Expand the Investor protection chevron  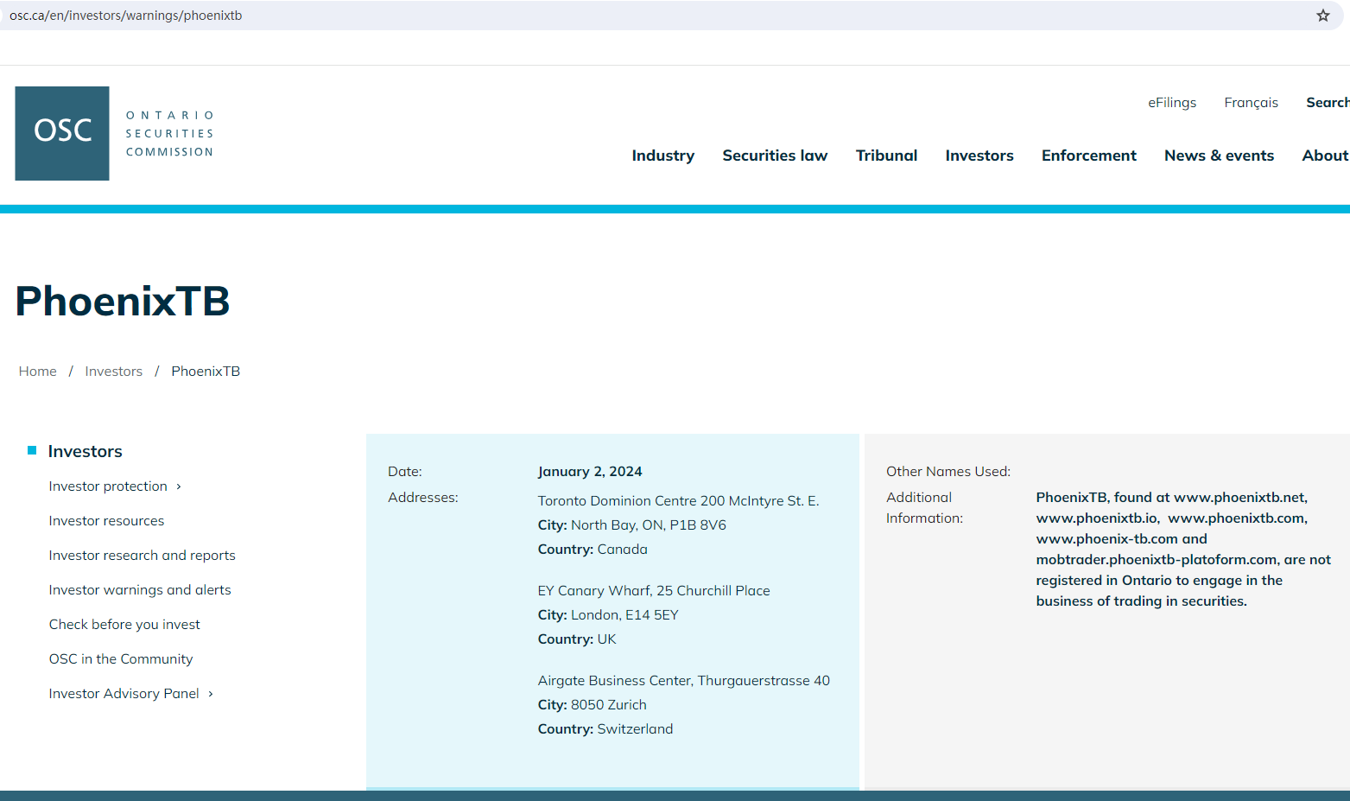[179, 486]
